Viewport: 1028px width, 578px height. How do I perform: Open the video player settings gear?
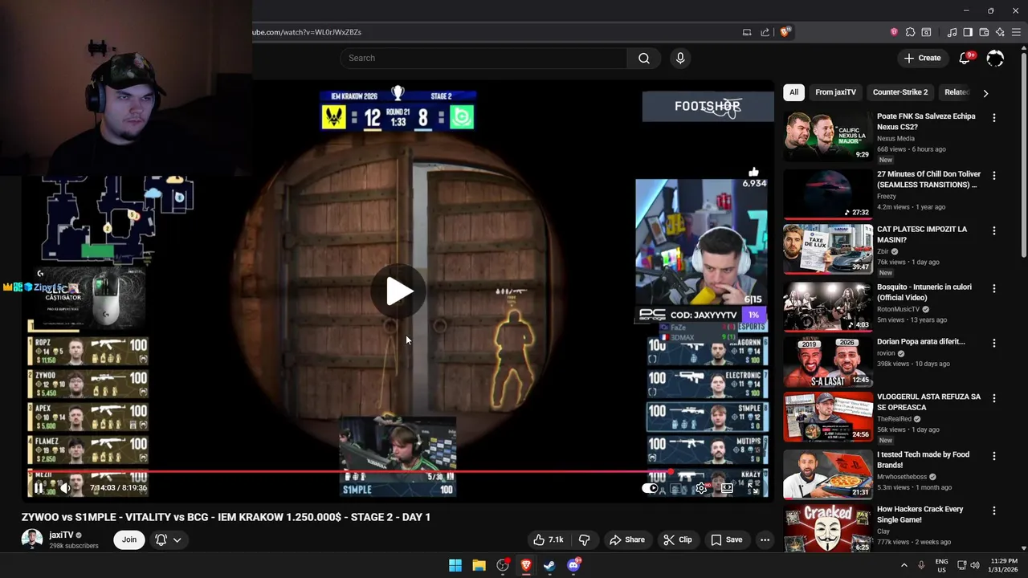[x=701, y=488]
